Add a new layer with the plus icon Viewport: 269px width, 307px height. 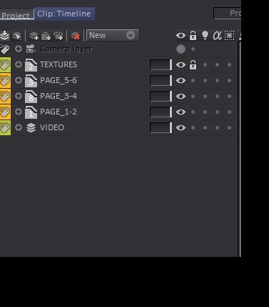[x=34, y=36]
